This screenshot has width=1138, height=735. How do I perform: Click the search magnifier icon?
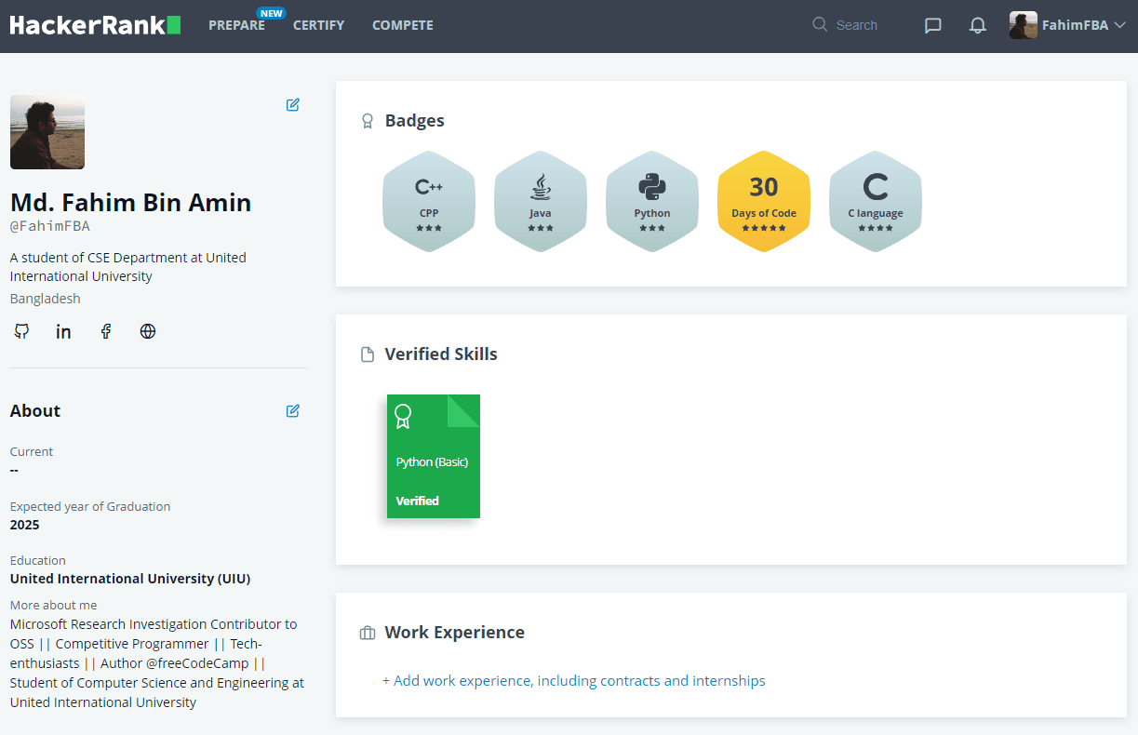tap(820, 25)
